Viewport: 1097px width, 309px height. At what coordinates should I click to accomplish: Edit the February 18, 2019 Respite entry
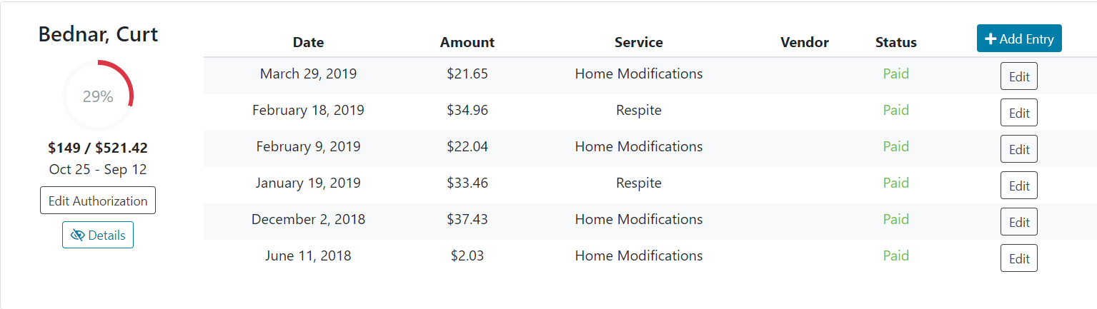pos(1018,113)
